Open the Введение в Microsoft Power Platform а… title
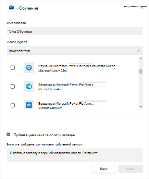Screen dimensions: 149x179 coord(67,85)
